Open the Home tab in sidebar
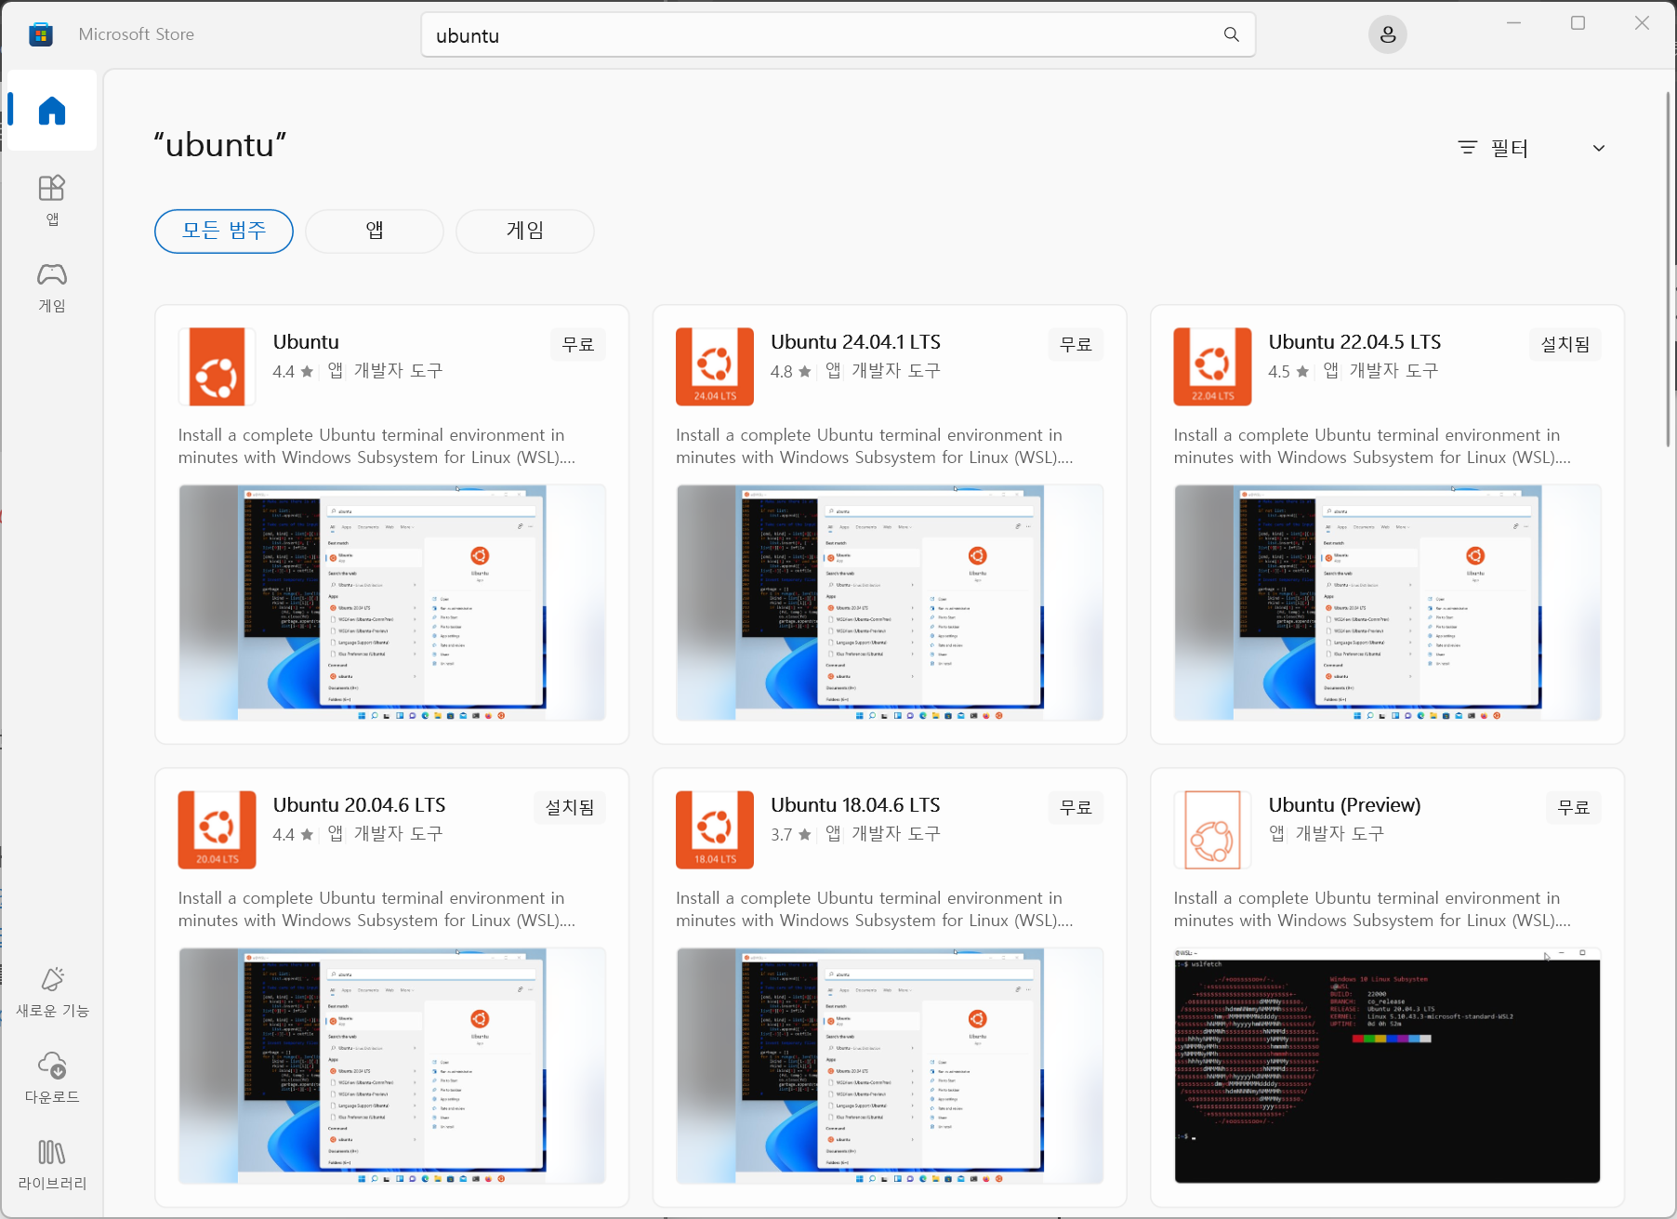Image resolution: width=1677 pixels, height=1219 pixels. point(52,111)
